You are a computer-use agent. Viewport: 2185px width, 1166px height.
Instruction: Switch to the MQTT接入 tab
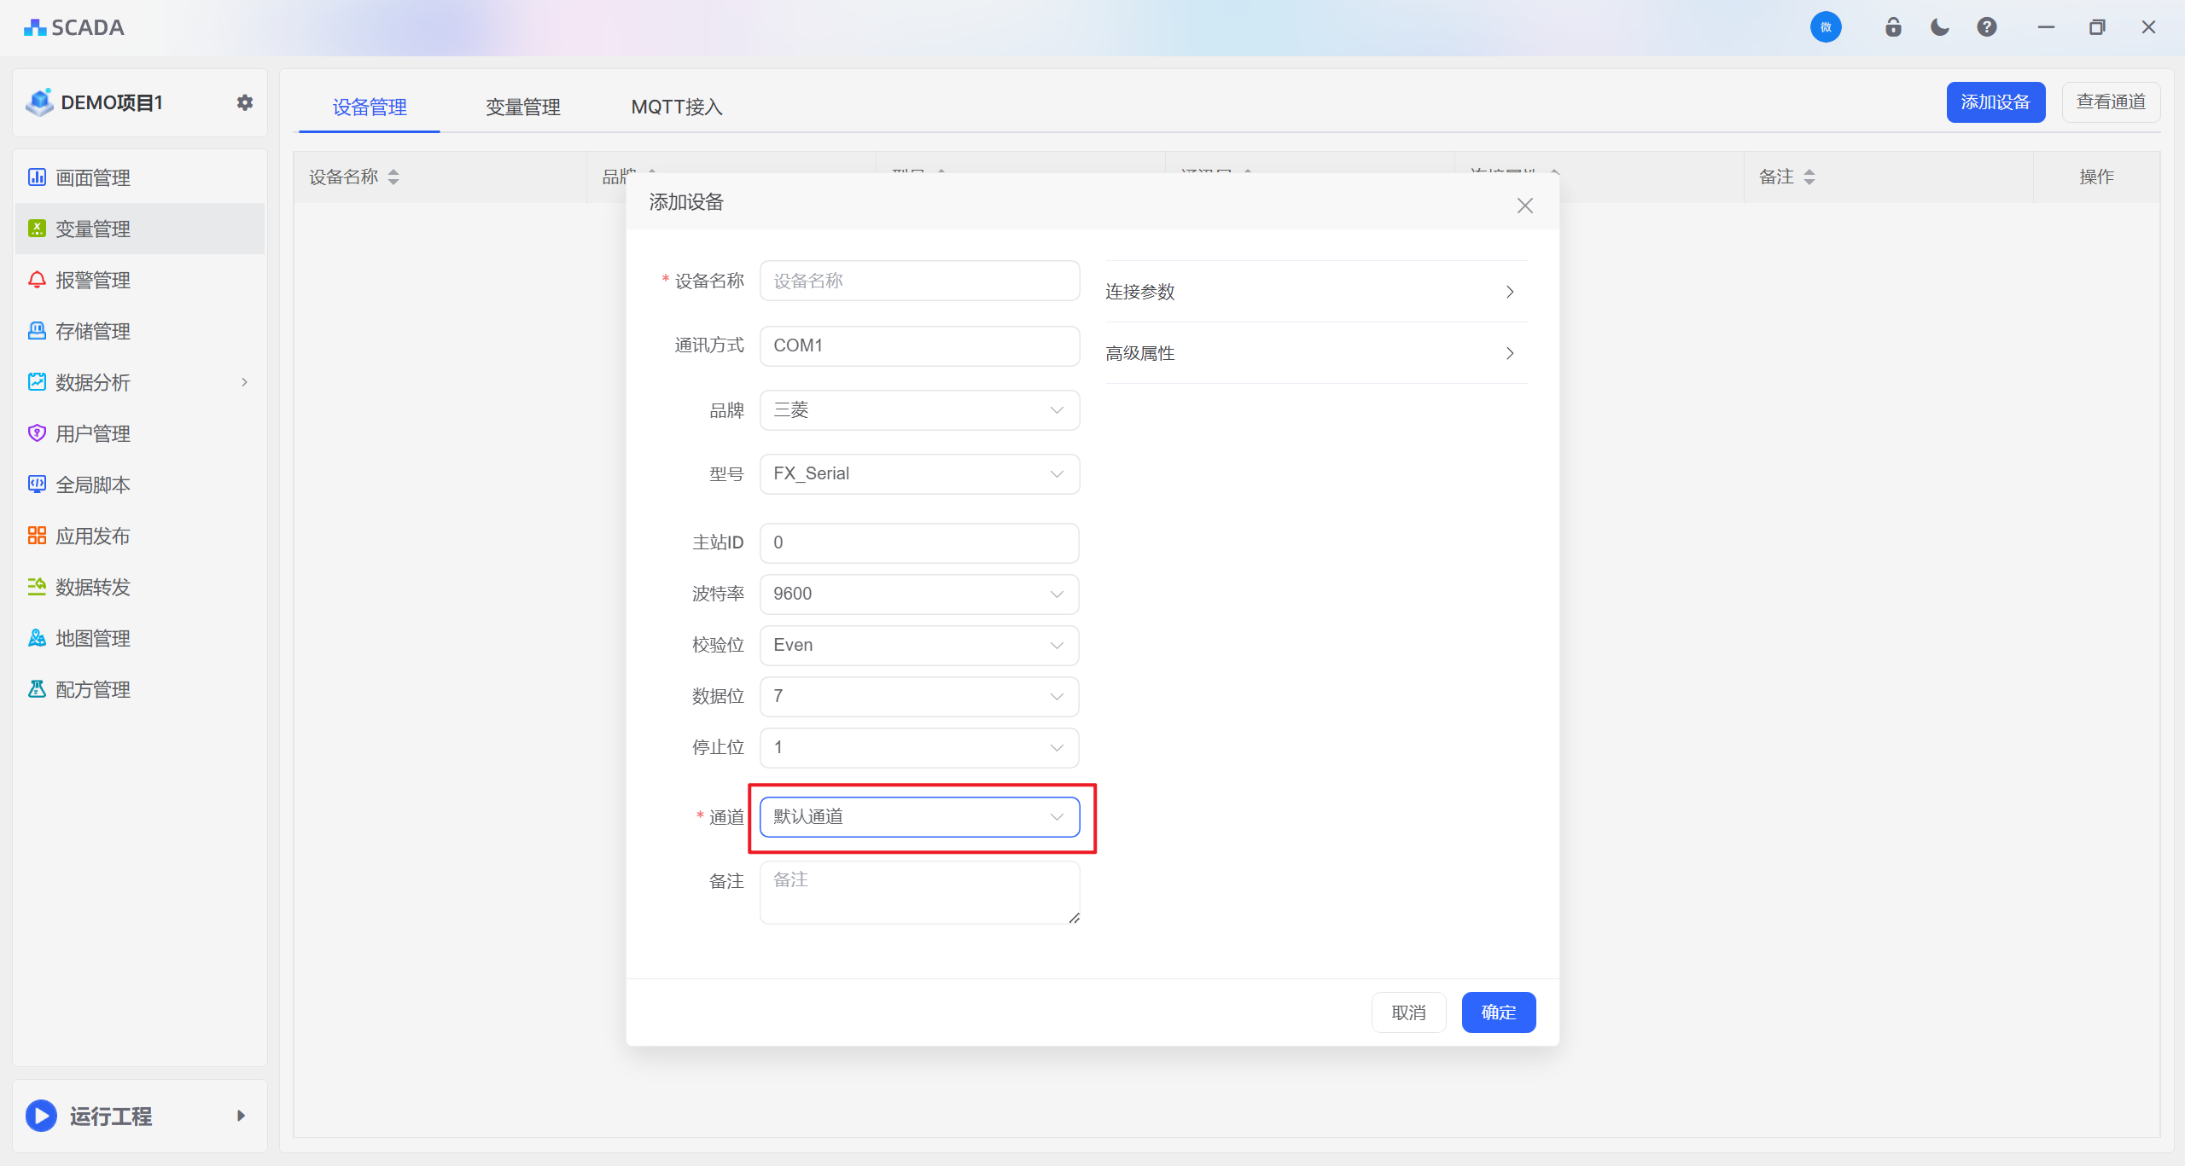[x=677, y=107]
